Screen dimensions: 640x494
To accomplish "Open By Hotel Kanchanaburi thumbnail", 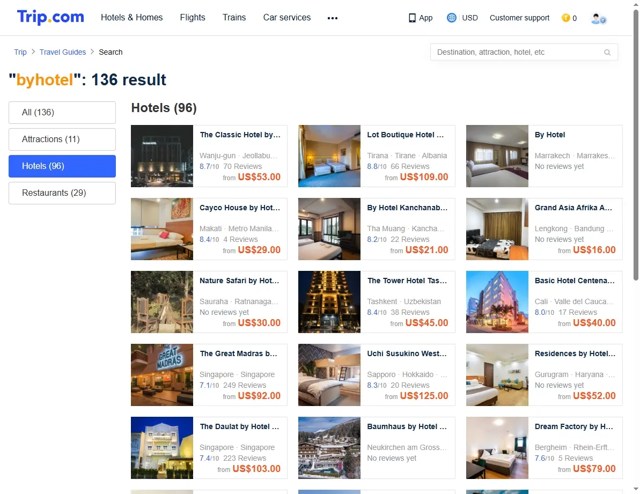I will click(329, 229).
